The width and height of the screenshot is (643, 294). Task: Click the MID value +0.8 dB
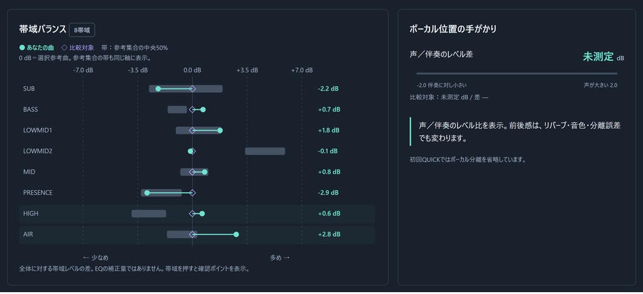[x=329, y=171]
